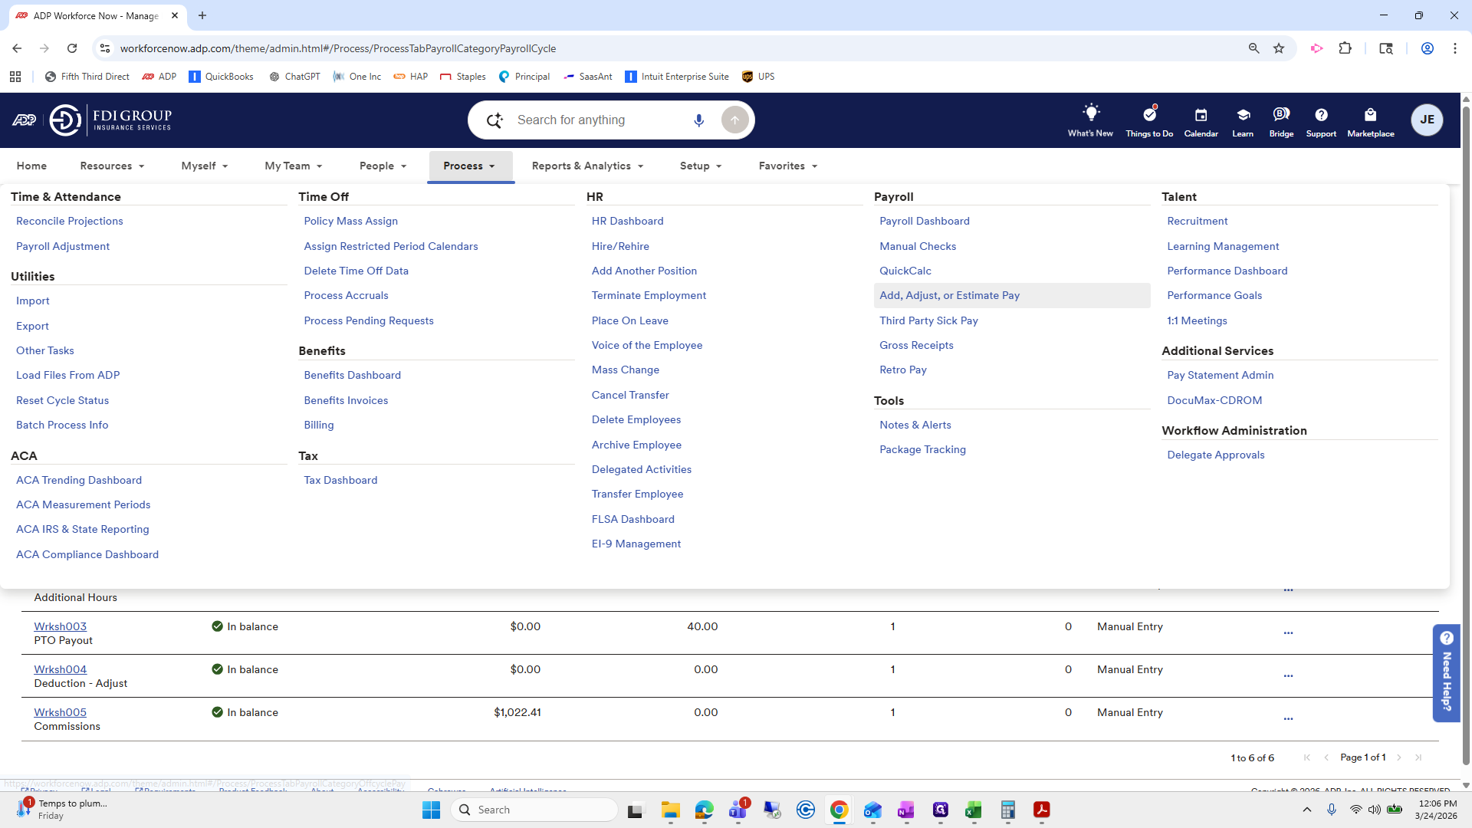Open row actions for Wrksh005 Commissions

coord(1288,718)
